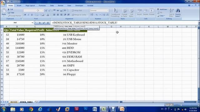Toggle Underline formatting
This screenshot has height=112, width=200.
point(32,15)
